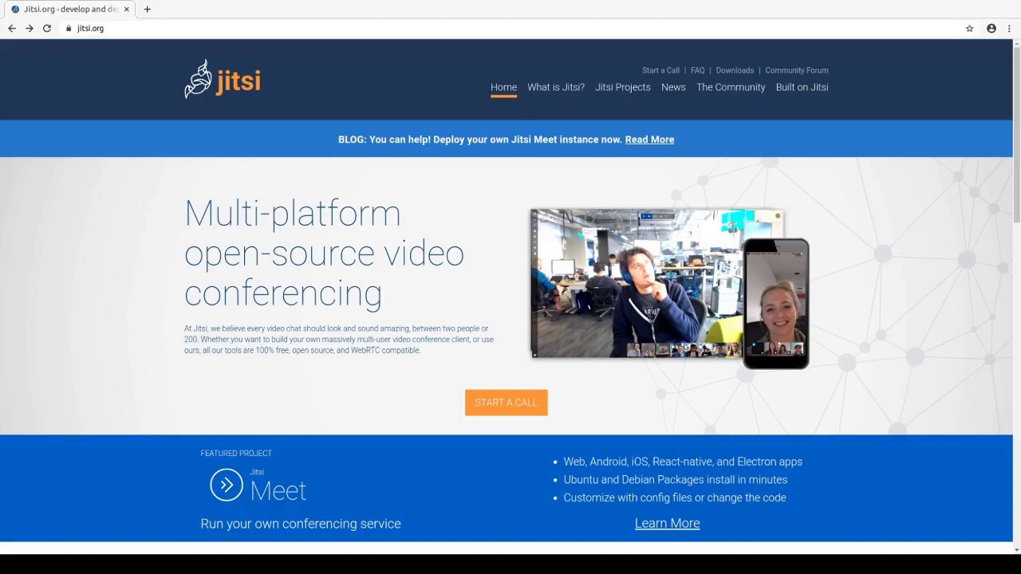Image resolution: width=1021 pixels, height=574 pixels.
Task: Go to the Home menu item
Action: point(503,87)
